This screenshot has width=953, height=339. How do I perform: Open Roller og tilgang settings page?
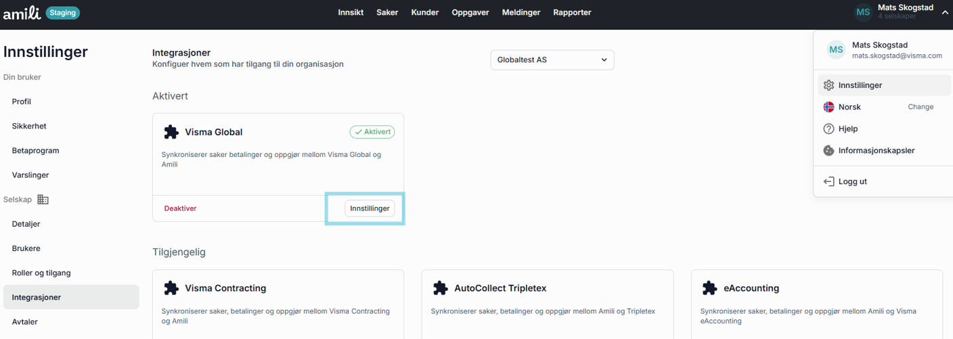click(x=41, y=273)
